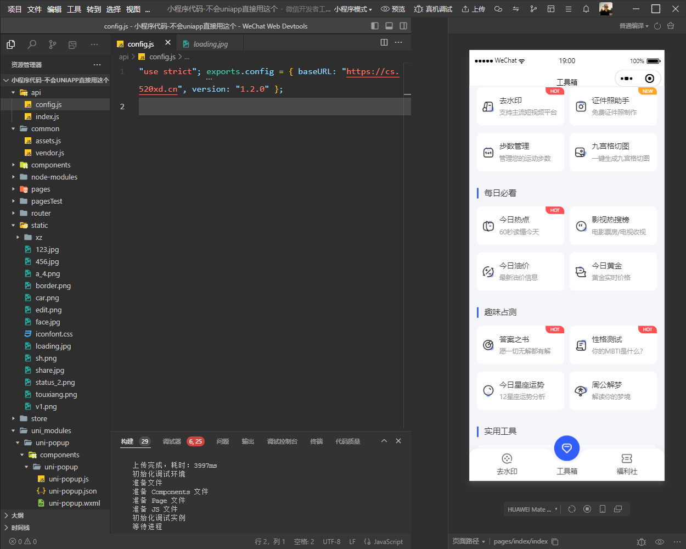Switch to the 代码质量 panel tab

point(348,441)
